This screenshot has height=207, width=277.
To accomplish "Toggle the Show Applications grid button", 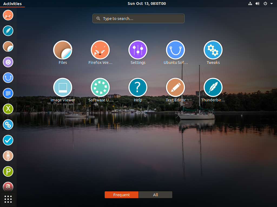I will pyautogui.click(x=8, y=199).
